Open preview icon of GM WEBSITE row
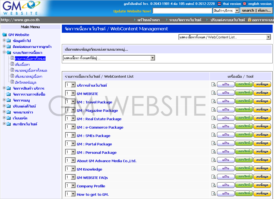Viewport: 274px width, 199px height. coord(214,93)
